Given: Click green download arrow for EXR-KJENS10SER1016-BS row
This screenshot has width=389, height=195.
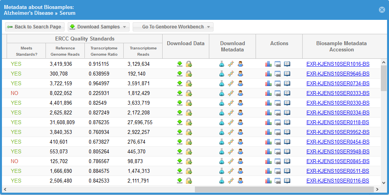Looking at the screenshot, I should pos(180,64).
